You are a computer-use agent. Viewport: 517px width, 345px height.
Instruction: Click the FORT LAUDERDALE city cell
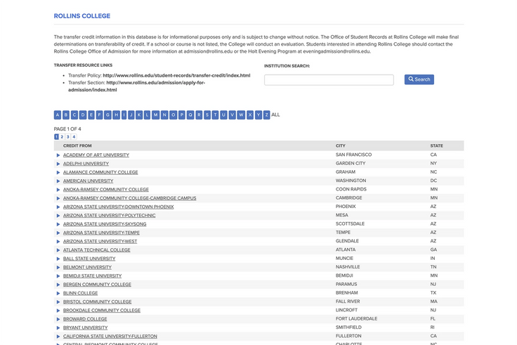point(356,318)
